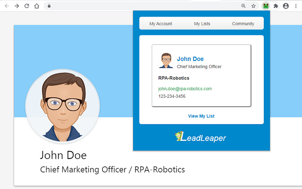The width and height of the screenshot is (302, 189).
Task: Bookmark this page with the star icon
Action: coord(253,6)
